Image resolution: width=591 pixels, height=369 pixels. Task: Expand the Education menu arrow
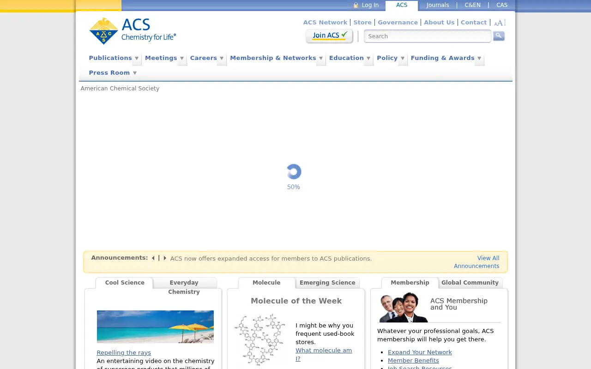click(x=368, y=59)
